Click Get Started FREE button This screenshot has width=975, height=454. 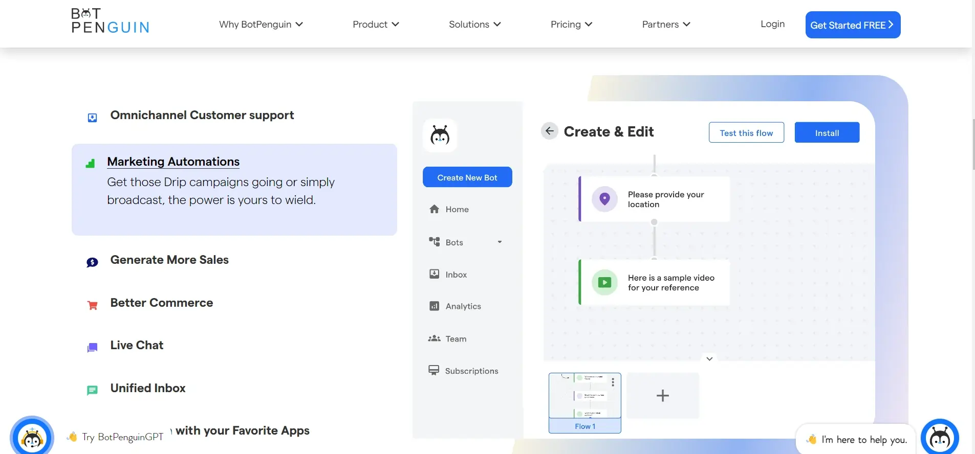tap(853, 25)
